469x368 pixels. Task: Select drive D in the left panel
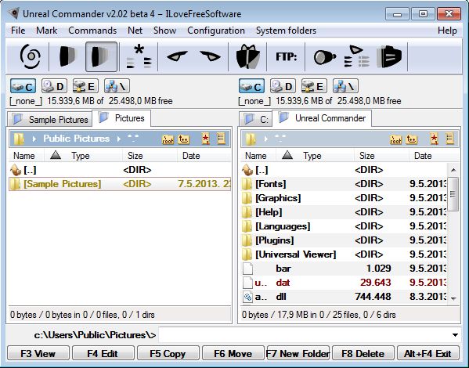click(54, 86)
